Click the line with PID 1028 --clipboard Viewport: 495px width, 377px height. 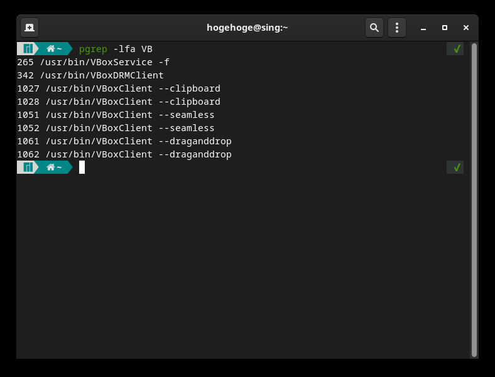[119, 102]
